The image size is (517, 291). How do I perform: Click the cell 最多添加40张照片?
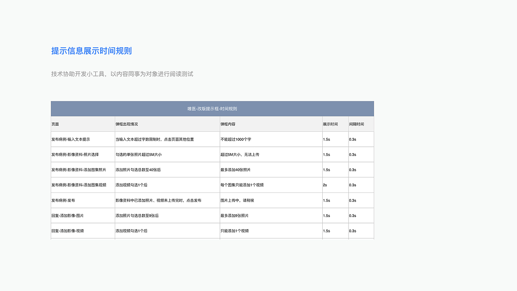[x=240, y=169]
